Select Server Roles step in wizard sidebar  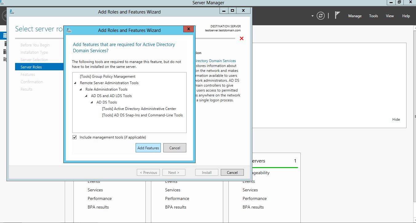pyautogui.click(x=31, y=67)
